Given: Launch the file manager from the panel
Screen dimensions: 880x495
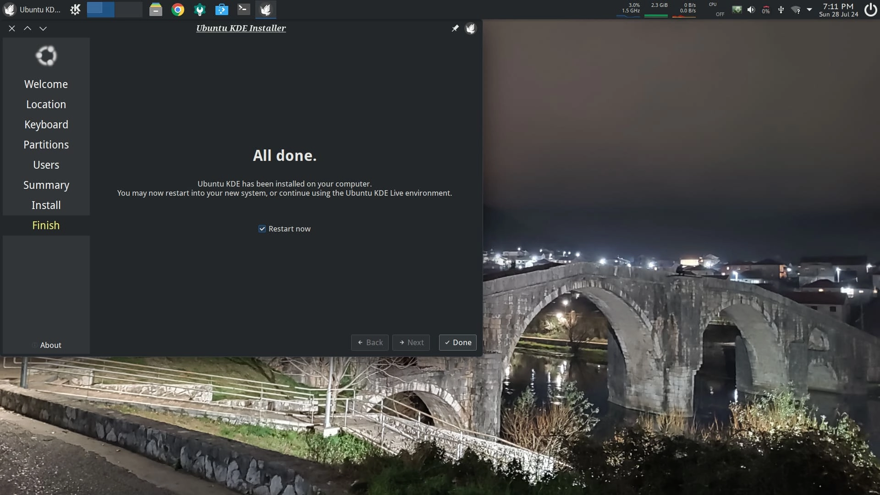Looking at the screenshot, I should pyautogui.click(x=156, y=9).
